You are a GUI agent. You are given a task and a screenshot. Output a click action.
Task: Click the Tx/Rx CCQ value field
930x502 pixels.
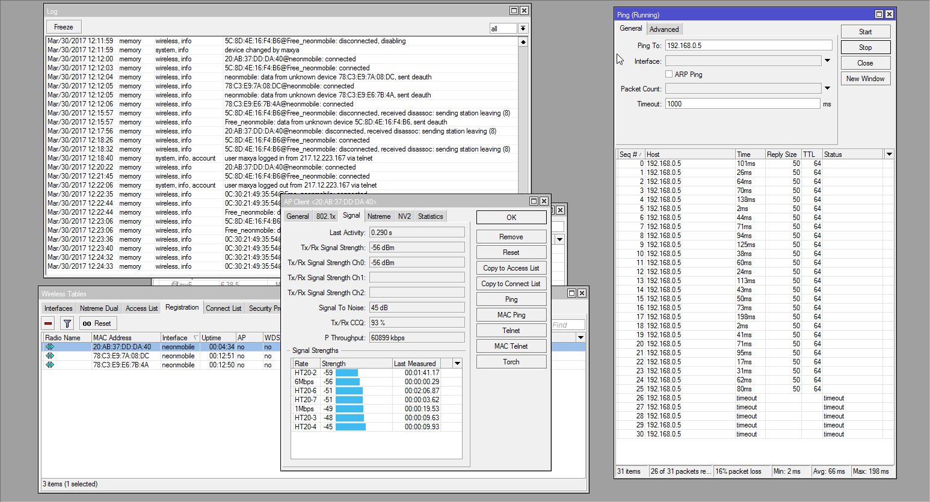(x=417, y=323)
